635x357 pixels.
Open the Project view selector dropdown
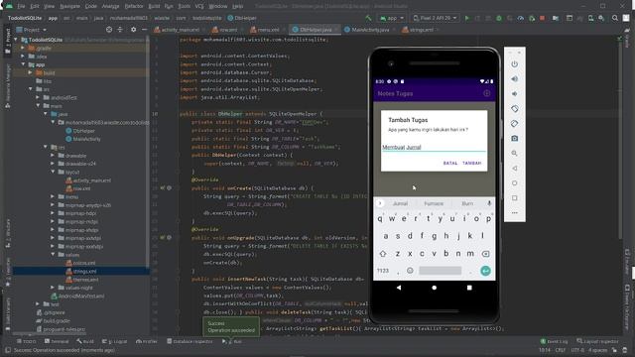pos(32,30)
